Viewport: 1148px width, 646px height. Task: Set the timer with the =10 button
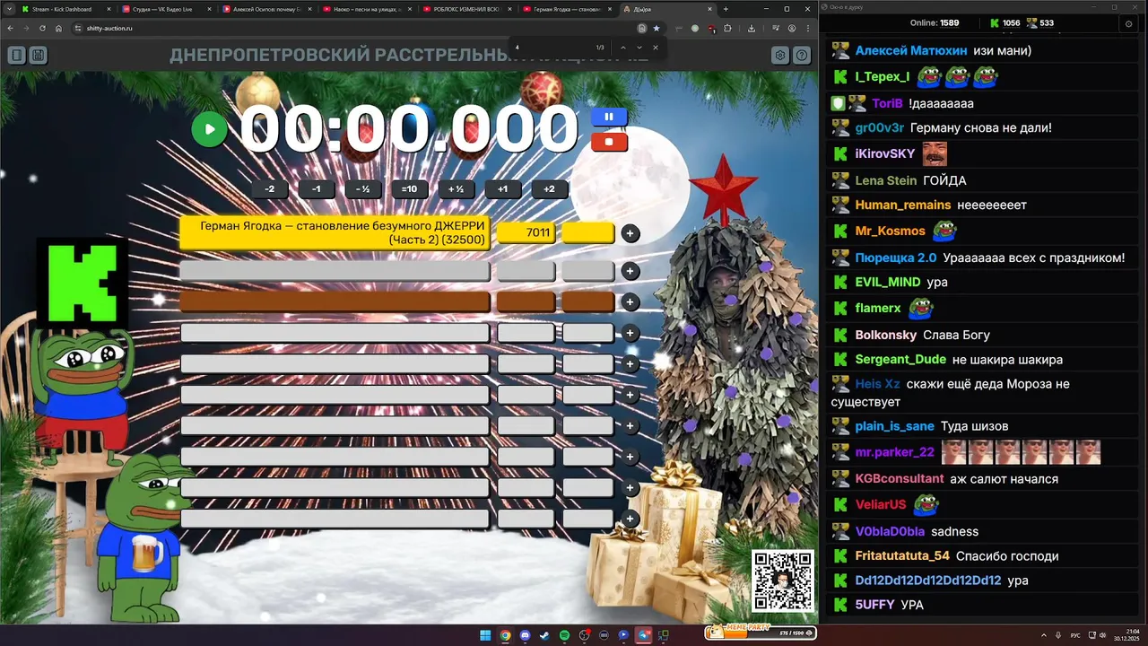tap(409, 189)
